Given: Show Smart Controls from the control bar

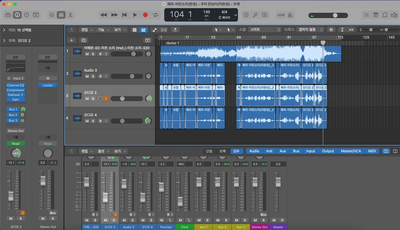Looking at the screenshot, I should tap(52, 15).
